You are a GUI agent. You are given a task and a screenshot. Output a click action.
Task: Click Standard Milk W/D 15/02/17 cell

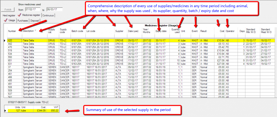pyautogui.click(x=253, y=41)
